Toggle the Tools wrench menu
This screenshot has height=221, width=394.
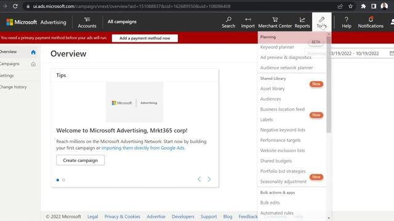[321, 22]
